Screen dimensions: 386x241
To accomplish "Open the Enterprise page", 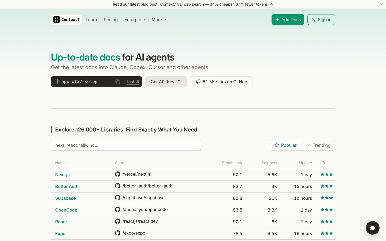I will [135, 20].
